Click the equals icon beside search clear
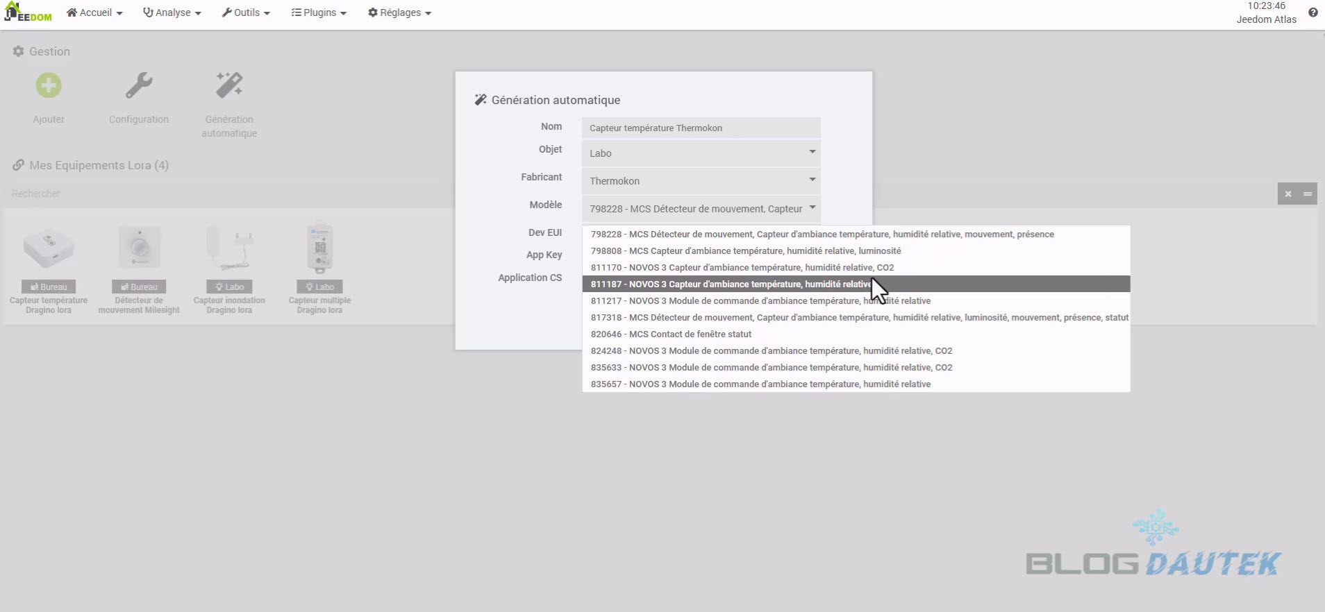The width and height of the screenshot is (1325, 612). tap(1308, 194)
